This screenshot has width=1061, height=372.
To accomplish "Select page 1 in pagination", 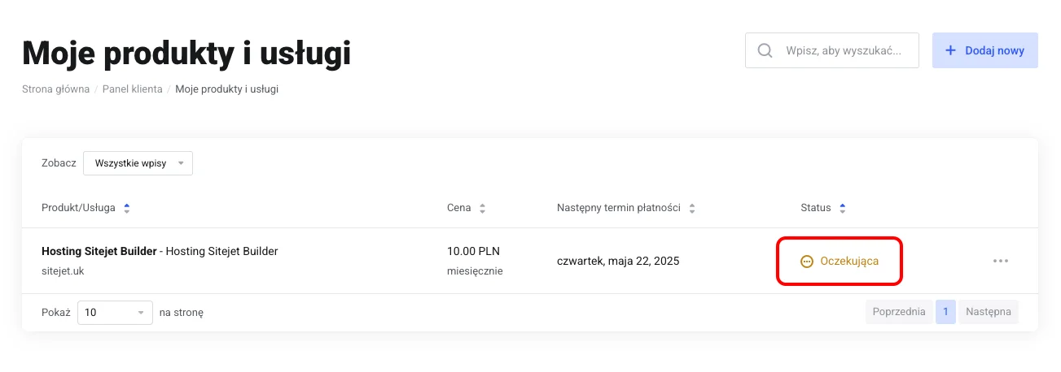I will 945,312.
